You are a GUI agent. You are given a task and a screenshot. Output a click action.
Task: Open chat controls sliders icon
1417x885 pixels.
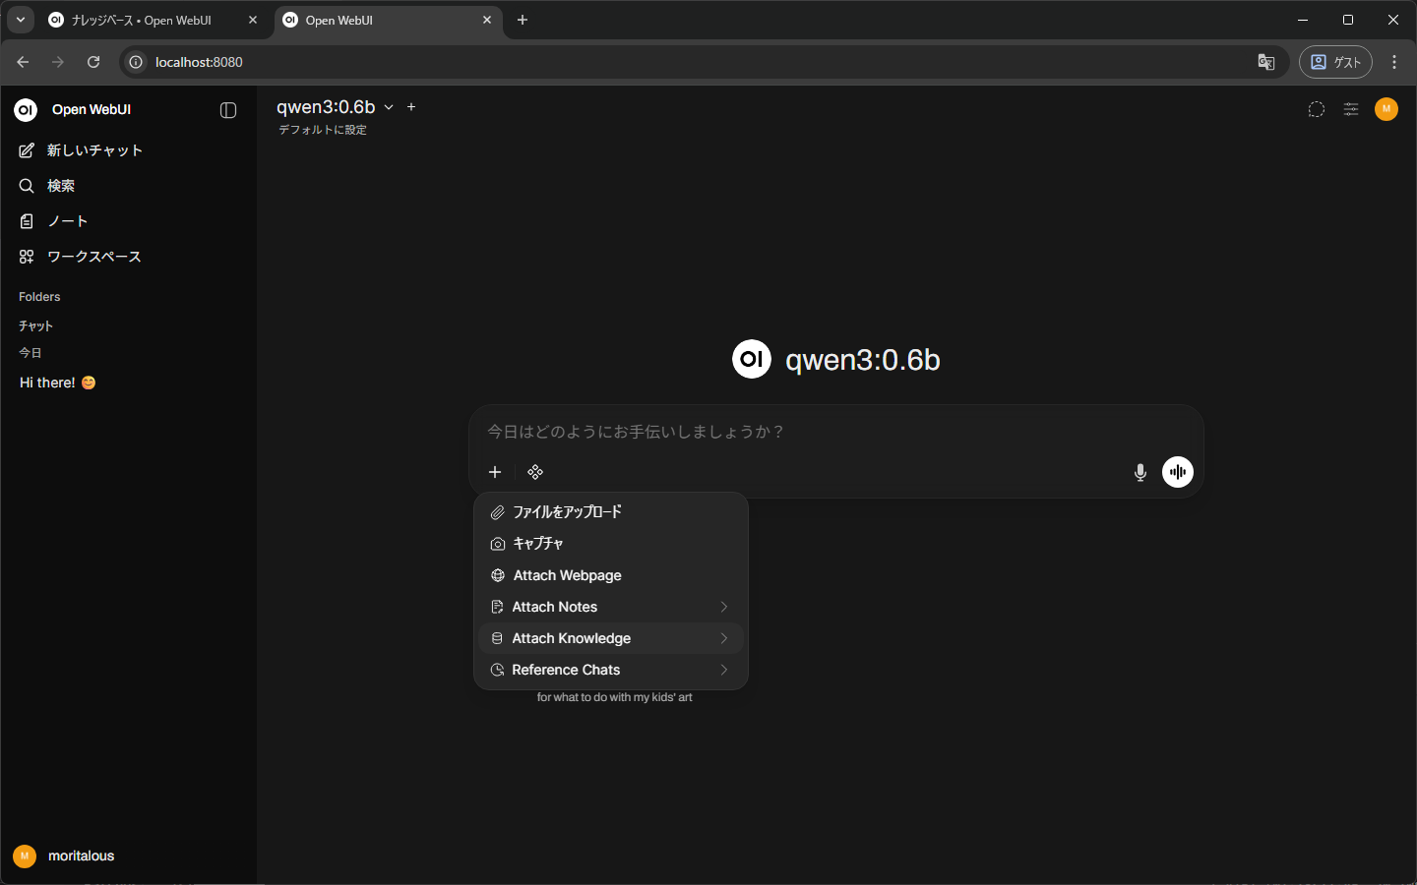[x=1351, y=109]
